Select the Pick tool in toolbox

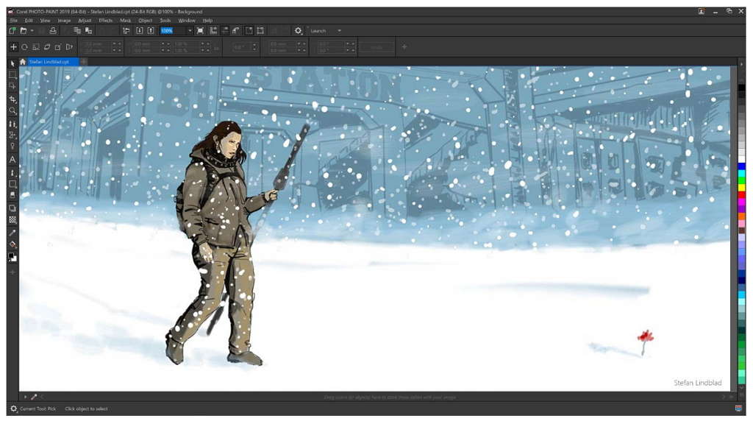pos(13,63)
